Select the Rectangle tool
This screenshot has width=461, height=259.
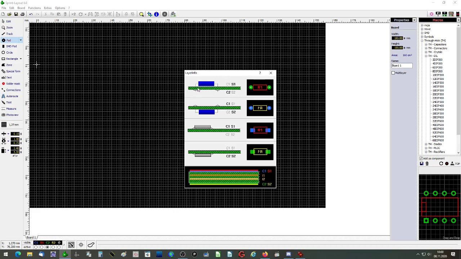[x=10, y=59]
